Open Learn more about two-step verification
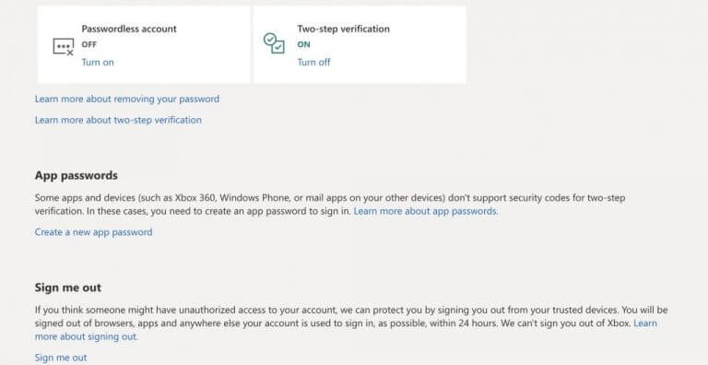This screenshot has width=708, height=365. pos(118,120)
